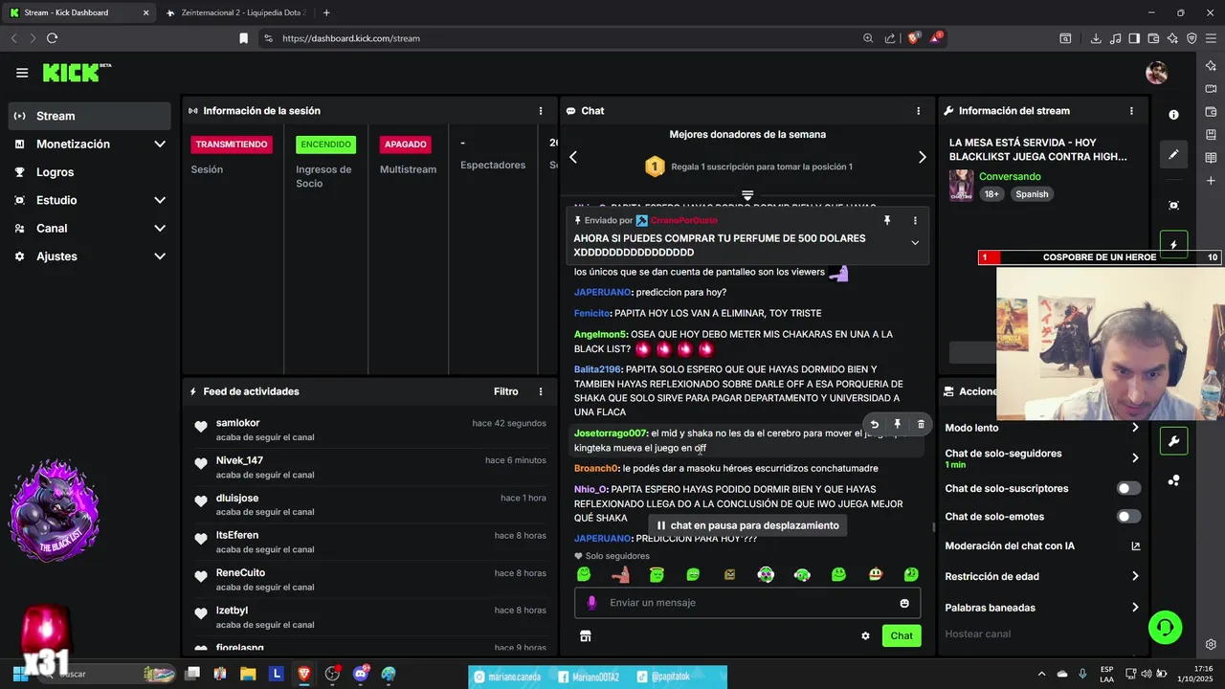
Task: Click the stream category thumbnail image
Action: [961, 185]
